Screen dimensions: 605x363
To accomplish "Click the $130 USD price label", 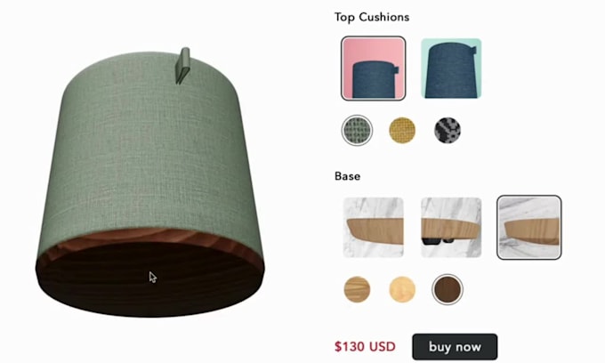I will [x=365, y=346].
